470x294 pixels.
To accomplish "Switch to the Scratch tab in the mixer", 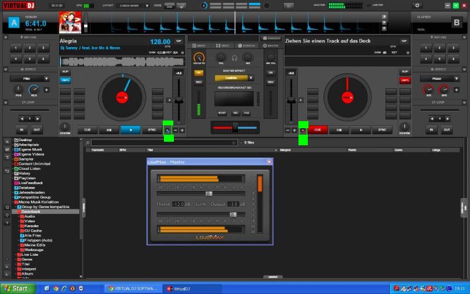I will (x=247, y=45).
